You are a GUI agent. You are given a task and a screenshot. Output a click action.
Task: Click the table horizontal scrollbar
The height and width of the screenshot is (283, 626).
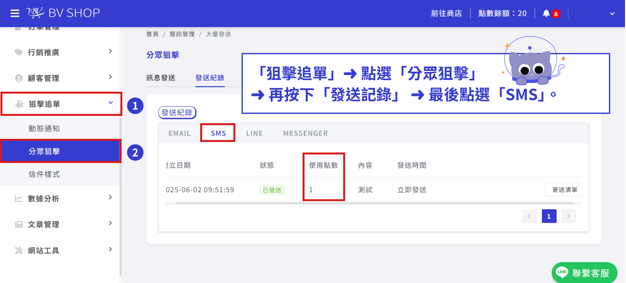pyautogui.click(x=374, y=203)
